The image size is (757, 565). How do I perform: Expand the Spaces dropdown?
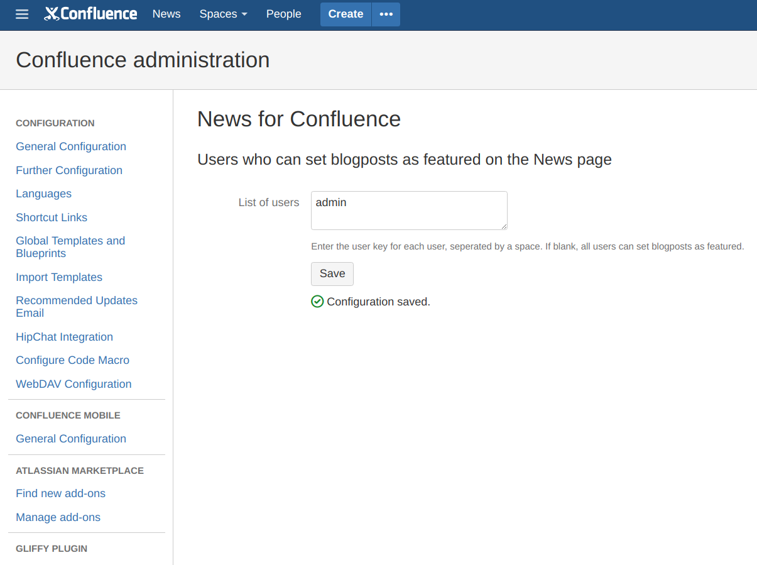223,14
